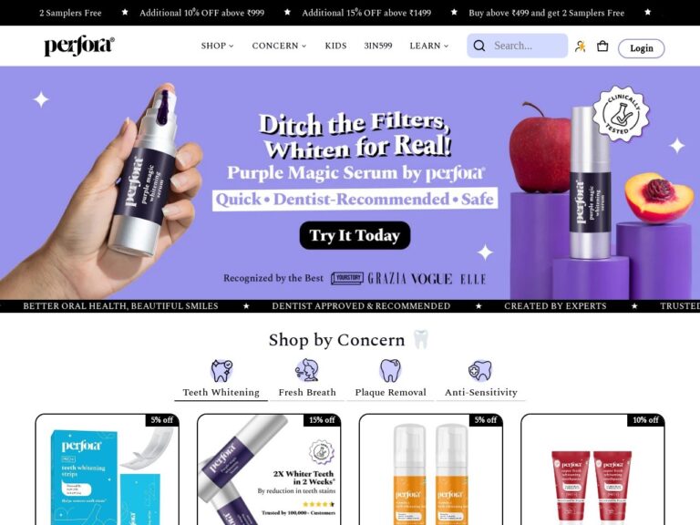Click the Login button

tap(641, 48)
